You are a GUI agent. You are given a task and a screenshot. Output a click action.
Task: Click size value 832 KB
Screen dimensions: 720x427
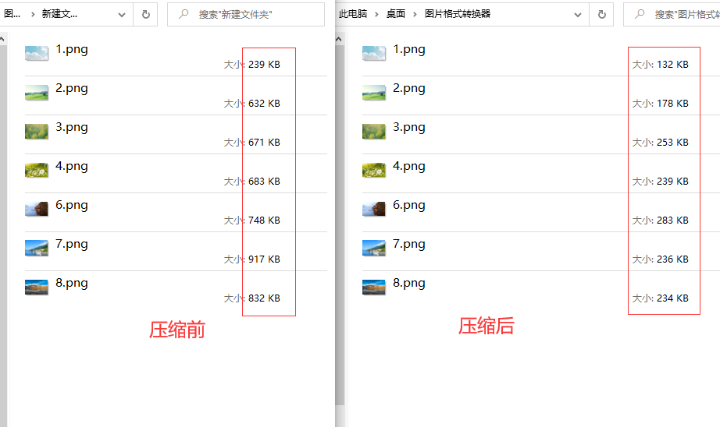265,298
